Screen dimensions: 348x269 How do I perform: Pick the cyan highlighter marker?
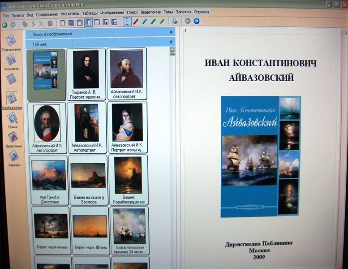tap(144, 22)
